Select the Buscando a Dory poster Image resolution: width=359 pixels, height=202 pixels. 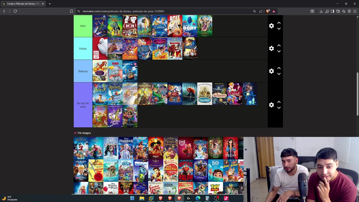[x=190, y=26]
